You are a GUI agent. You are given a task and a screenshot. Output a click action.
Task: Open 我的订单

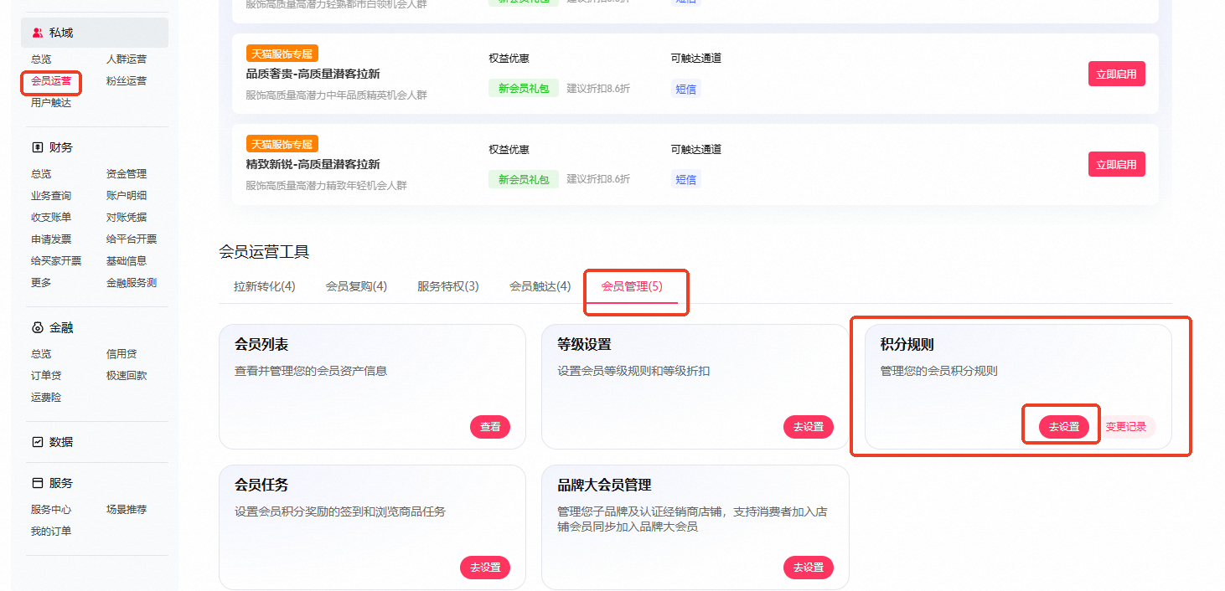click(51, 532)
